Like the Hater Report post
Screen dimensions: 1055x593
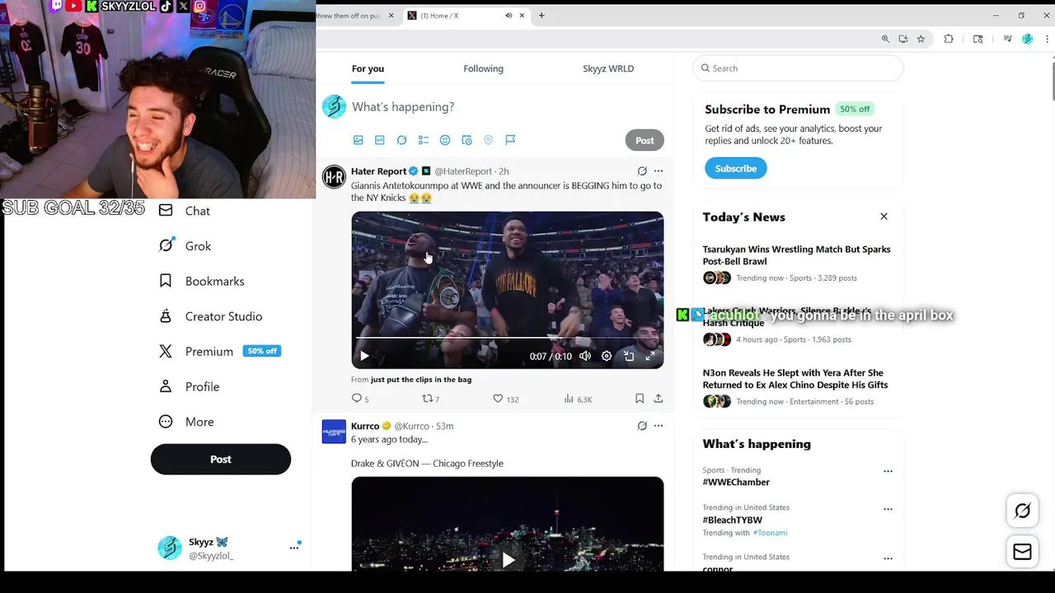click(x=505, y=399)
